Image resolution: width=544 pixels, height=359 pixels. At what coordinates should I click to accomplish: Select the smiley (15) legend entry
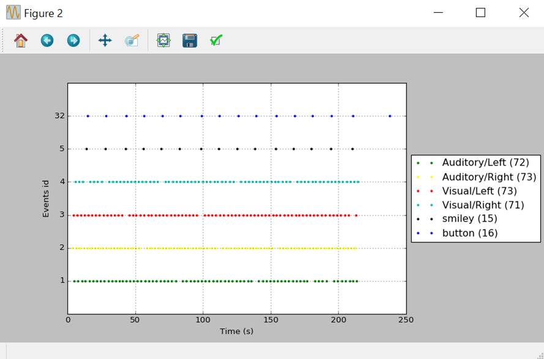coord(469,219)
